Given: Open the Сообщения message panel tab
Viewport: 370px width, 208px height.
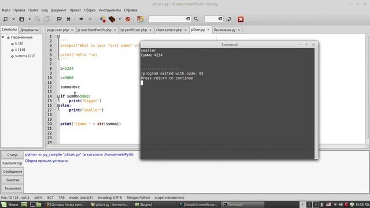Looking at the screenshot, I should pos(12,172).
